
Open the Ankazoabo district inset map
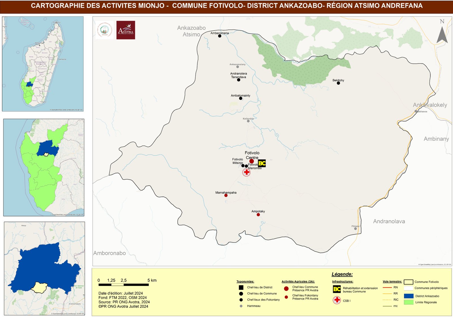tap(44, 268)
